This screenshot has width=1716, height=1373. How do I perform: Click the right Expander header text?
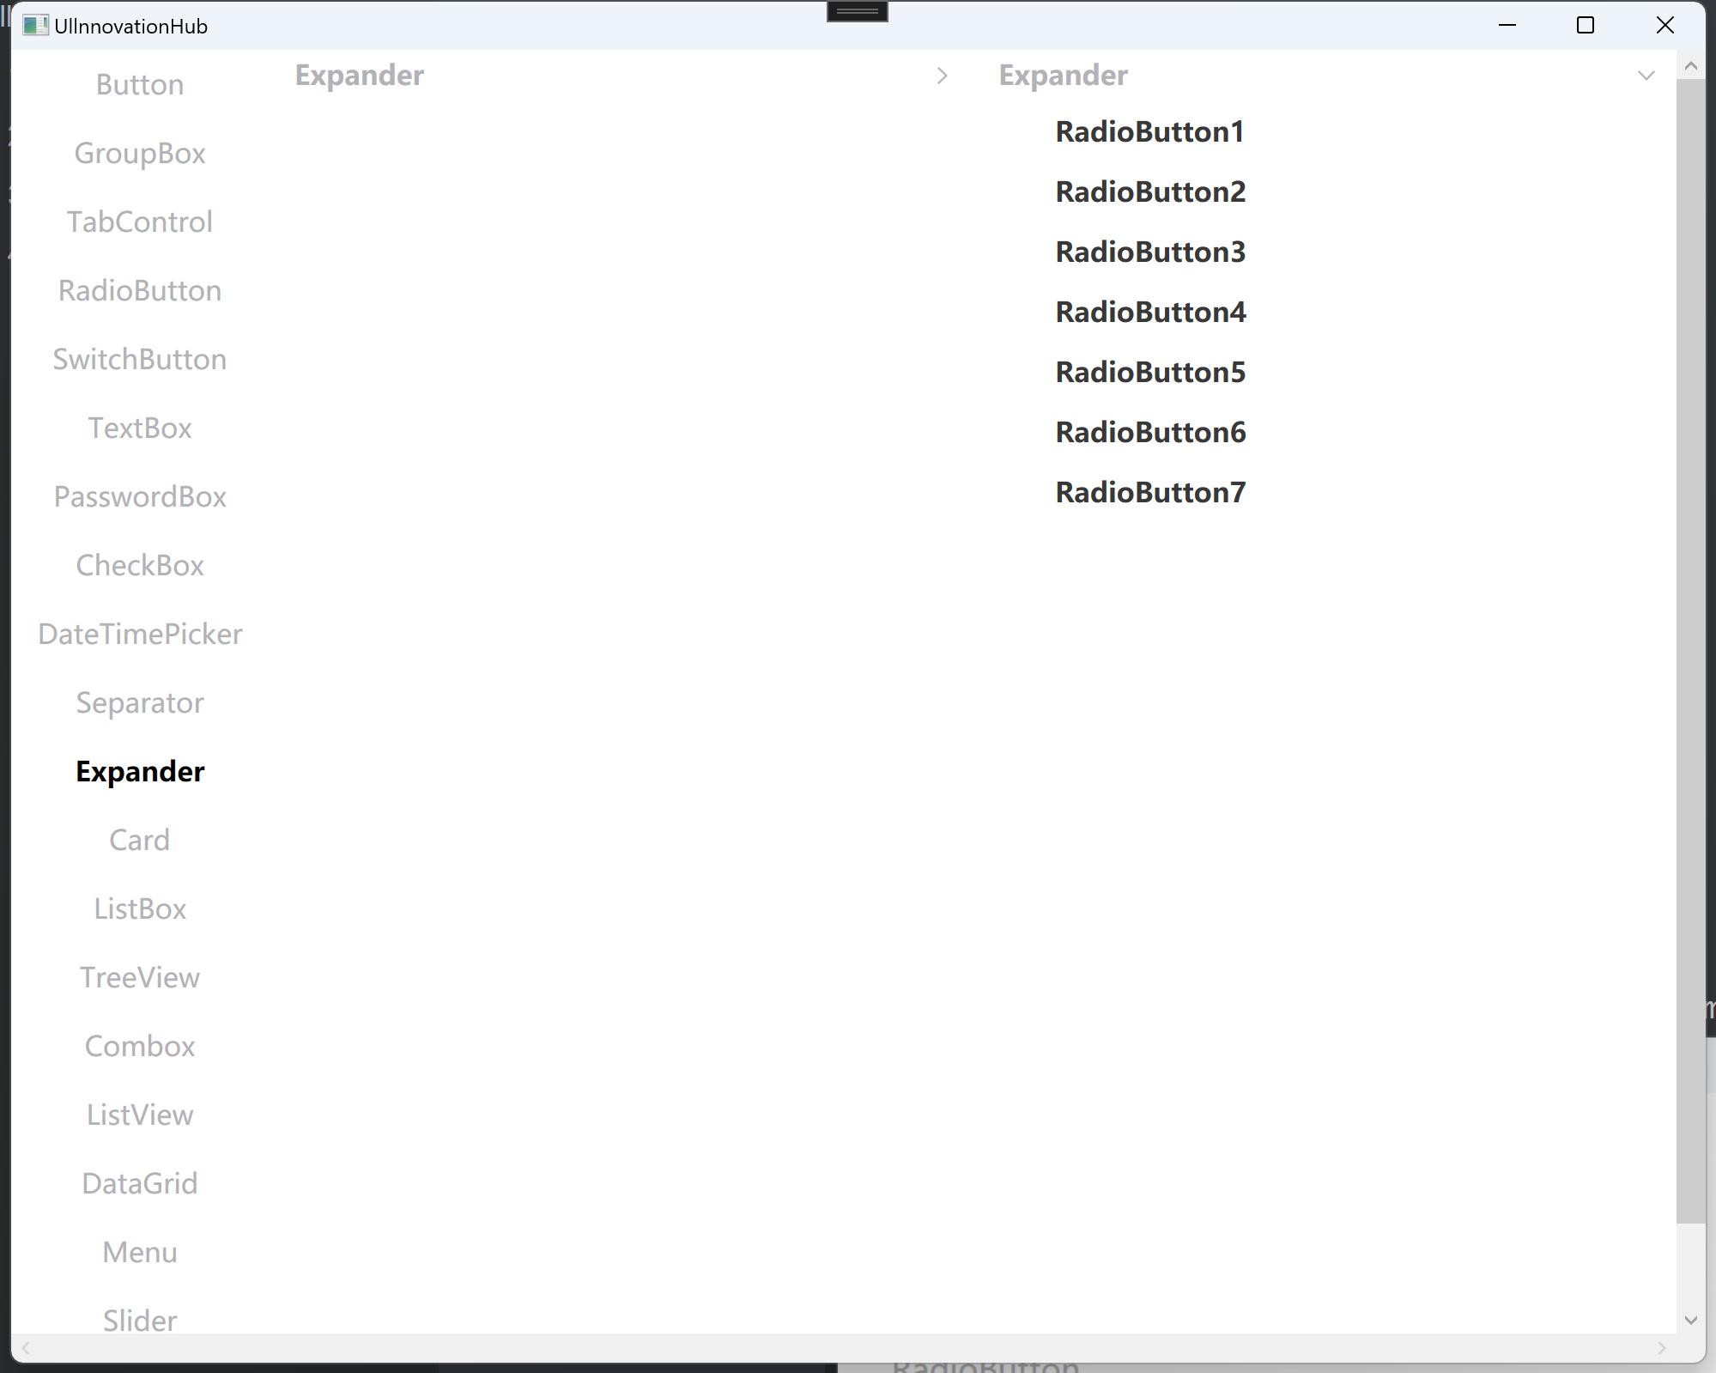pyautogui.click(x=1064, y=76)
